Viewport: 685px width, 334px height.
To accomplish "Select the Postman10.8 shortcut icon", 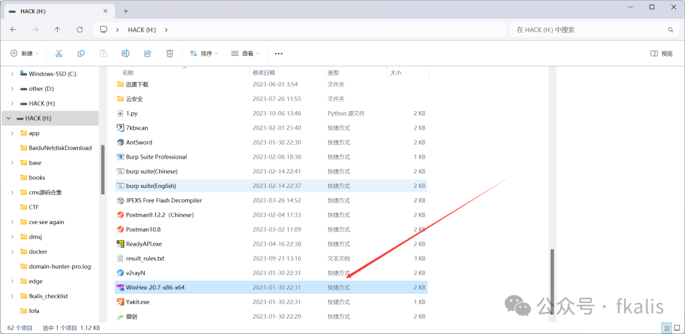I will (121, 229).
